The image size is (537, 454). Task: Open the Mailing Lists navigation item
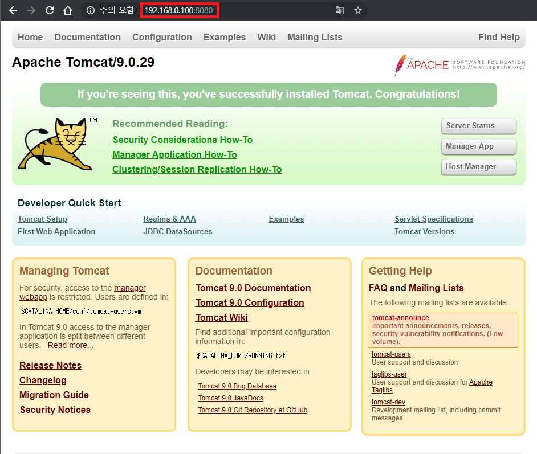coord(315,37)
